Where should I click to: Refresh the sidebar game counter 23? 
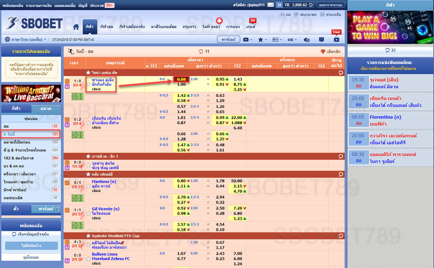point(387,50)
